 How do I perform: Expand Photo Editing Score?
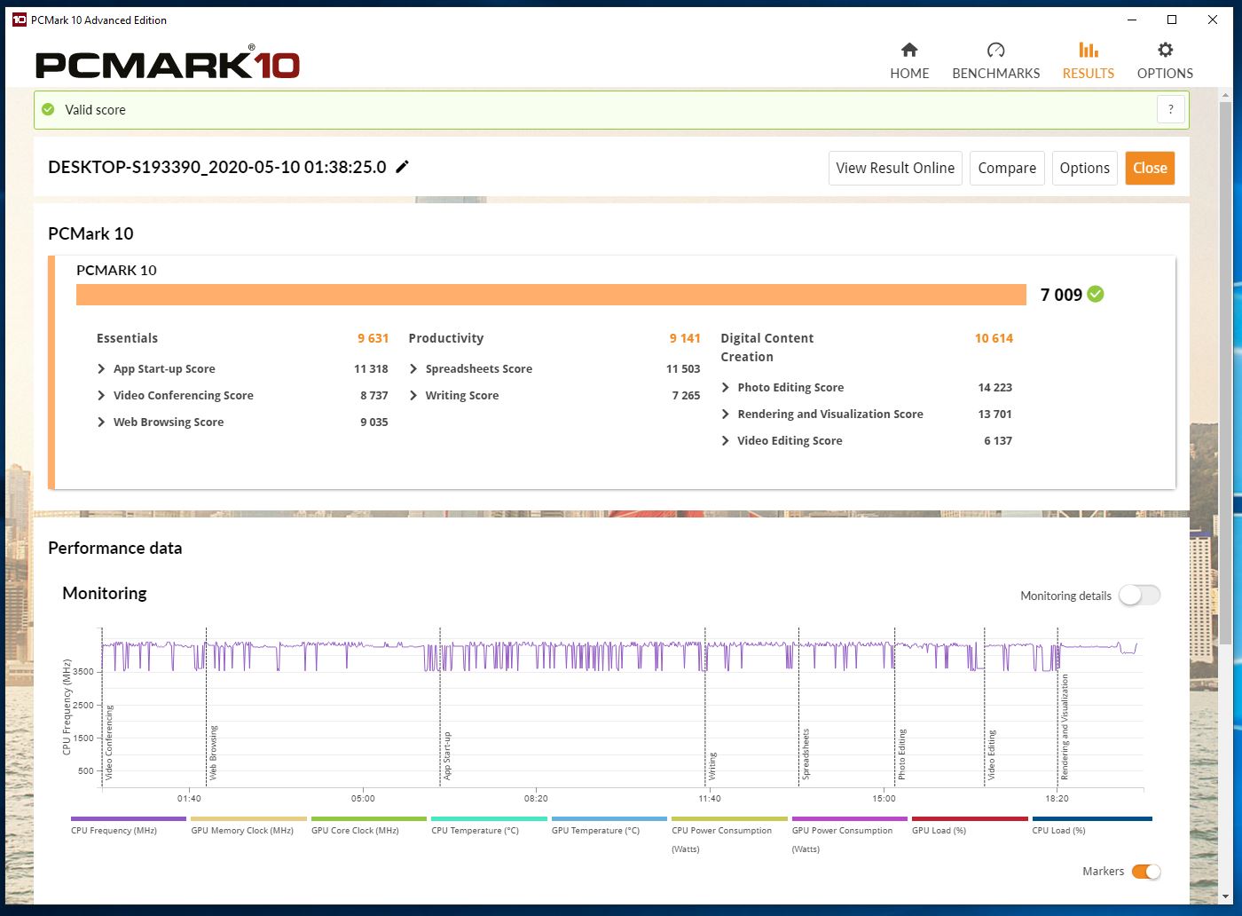(726, 387)
